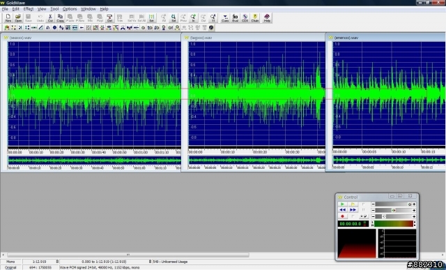Click the overview waveform strip of (tagxxx).wav
This screenshot has height=270, width=446.
tap(257, 160)
